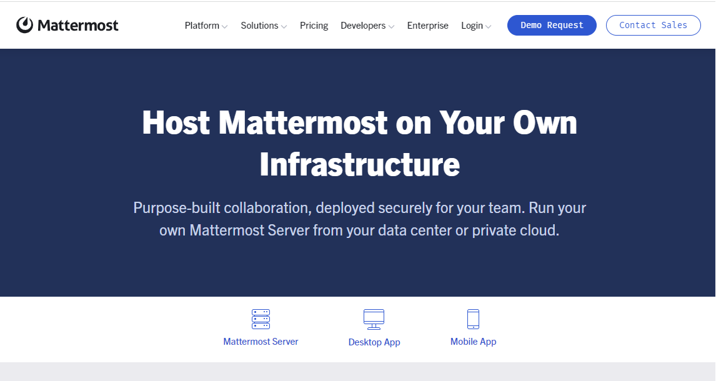Click the Desktop App monitor icon
The height and width of the screenshot is (381, 716).
point(374,319)
